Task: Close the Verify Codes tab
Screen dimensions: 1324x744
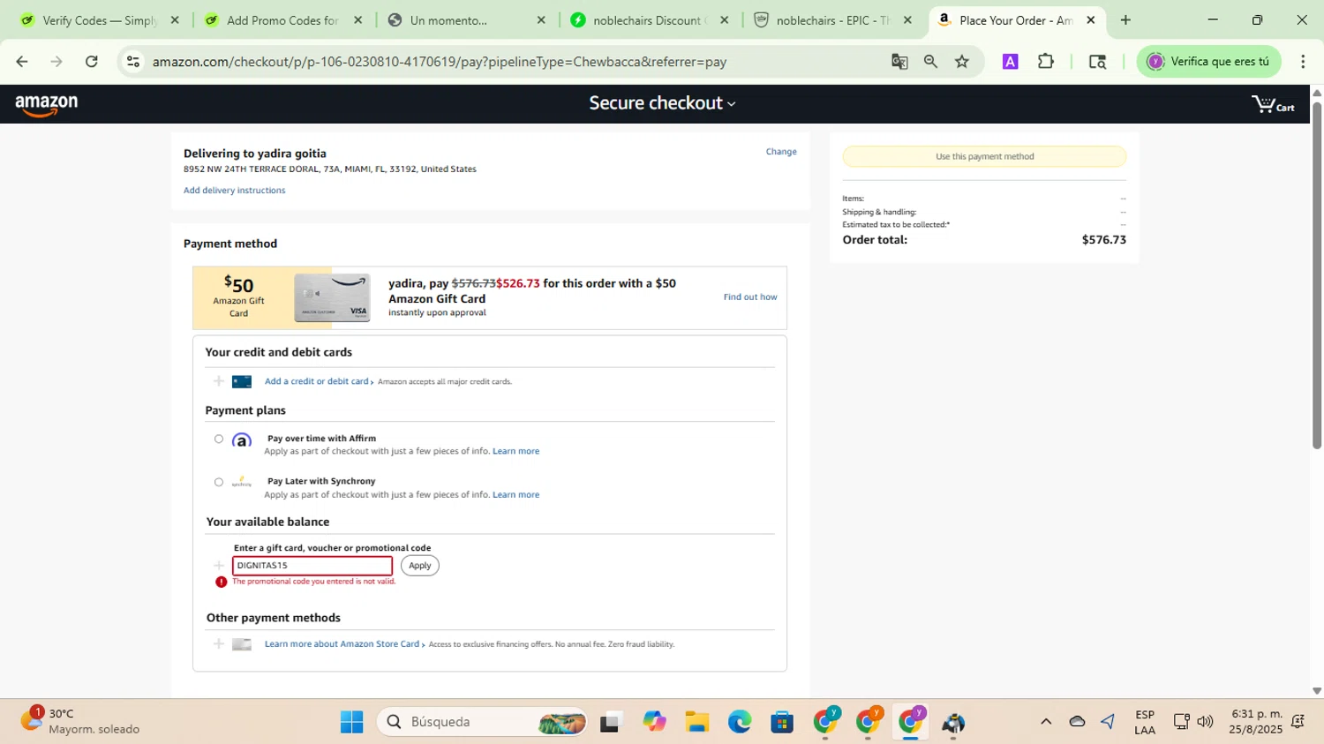Action: coord(175,20)
